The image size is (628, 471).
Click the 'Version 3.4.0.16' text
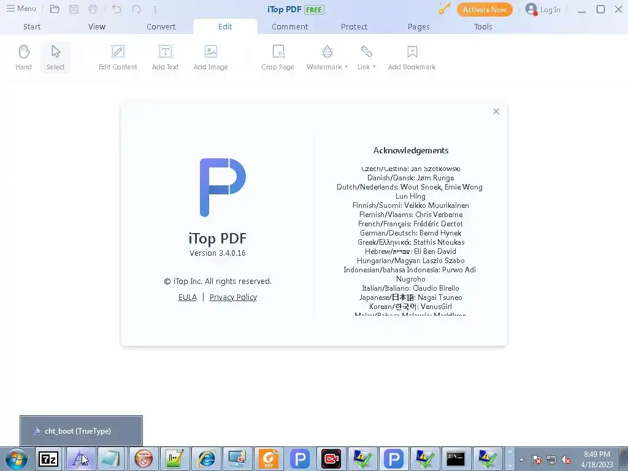click(x=218, y=253)
